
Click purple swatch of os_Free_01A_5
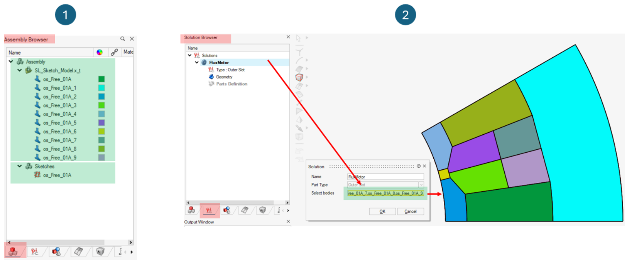click(x=101, y=123)
